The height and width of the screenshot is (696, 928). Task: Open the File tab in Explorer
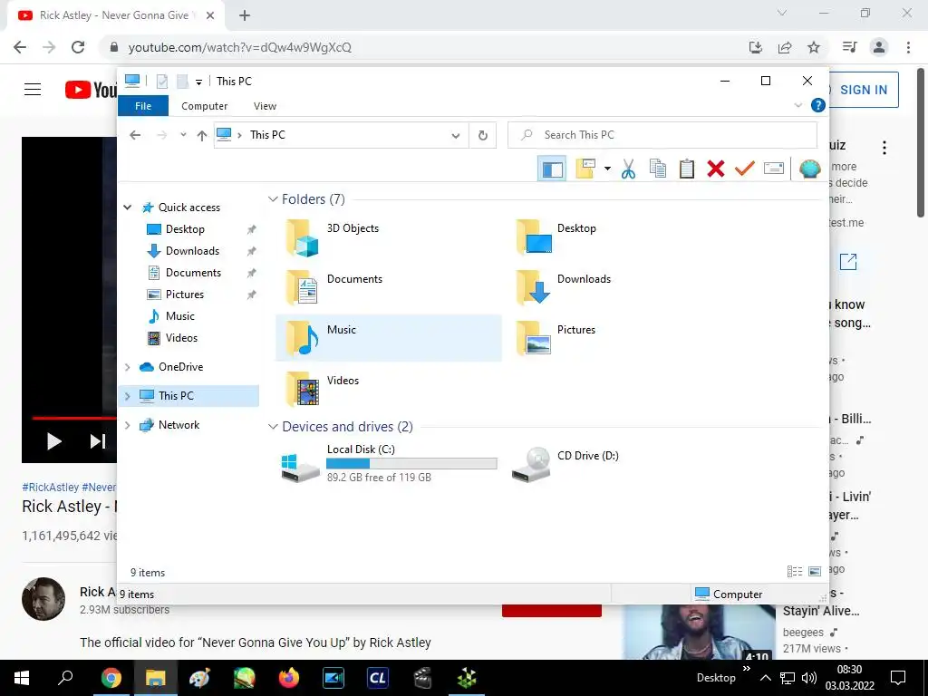[143, 106]
